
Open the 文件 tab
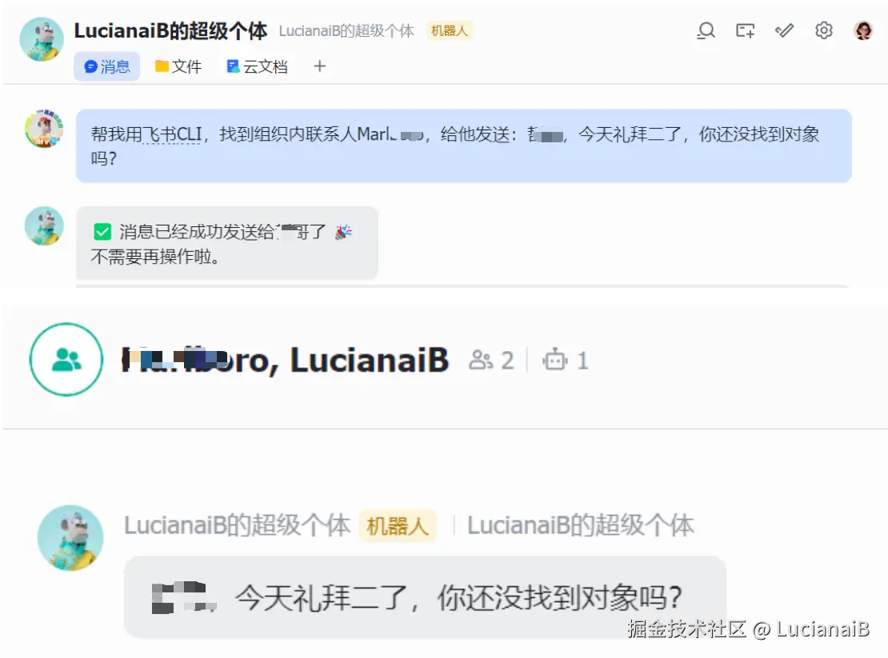[x=178, y=67]
